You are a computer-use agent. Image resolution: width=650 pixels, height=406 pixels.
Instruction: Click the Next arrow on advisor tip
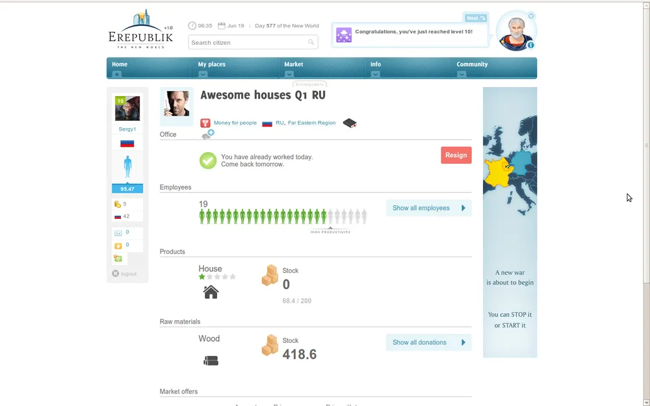click(x=476, y=18)
